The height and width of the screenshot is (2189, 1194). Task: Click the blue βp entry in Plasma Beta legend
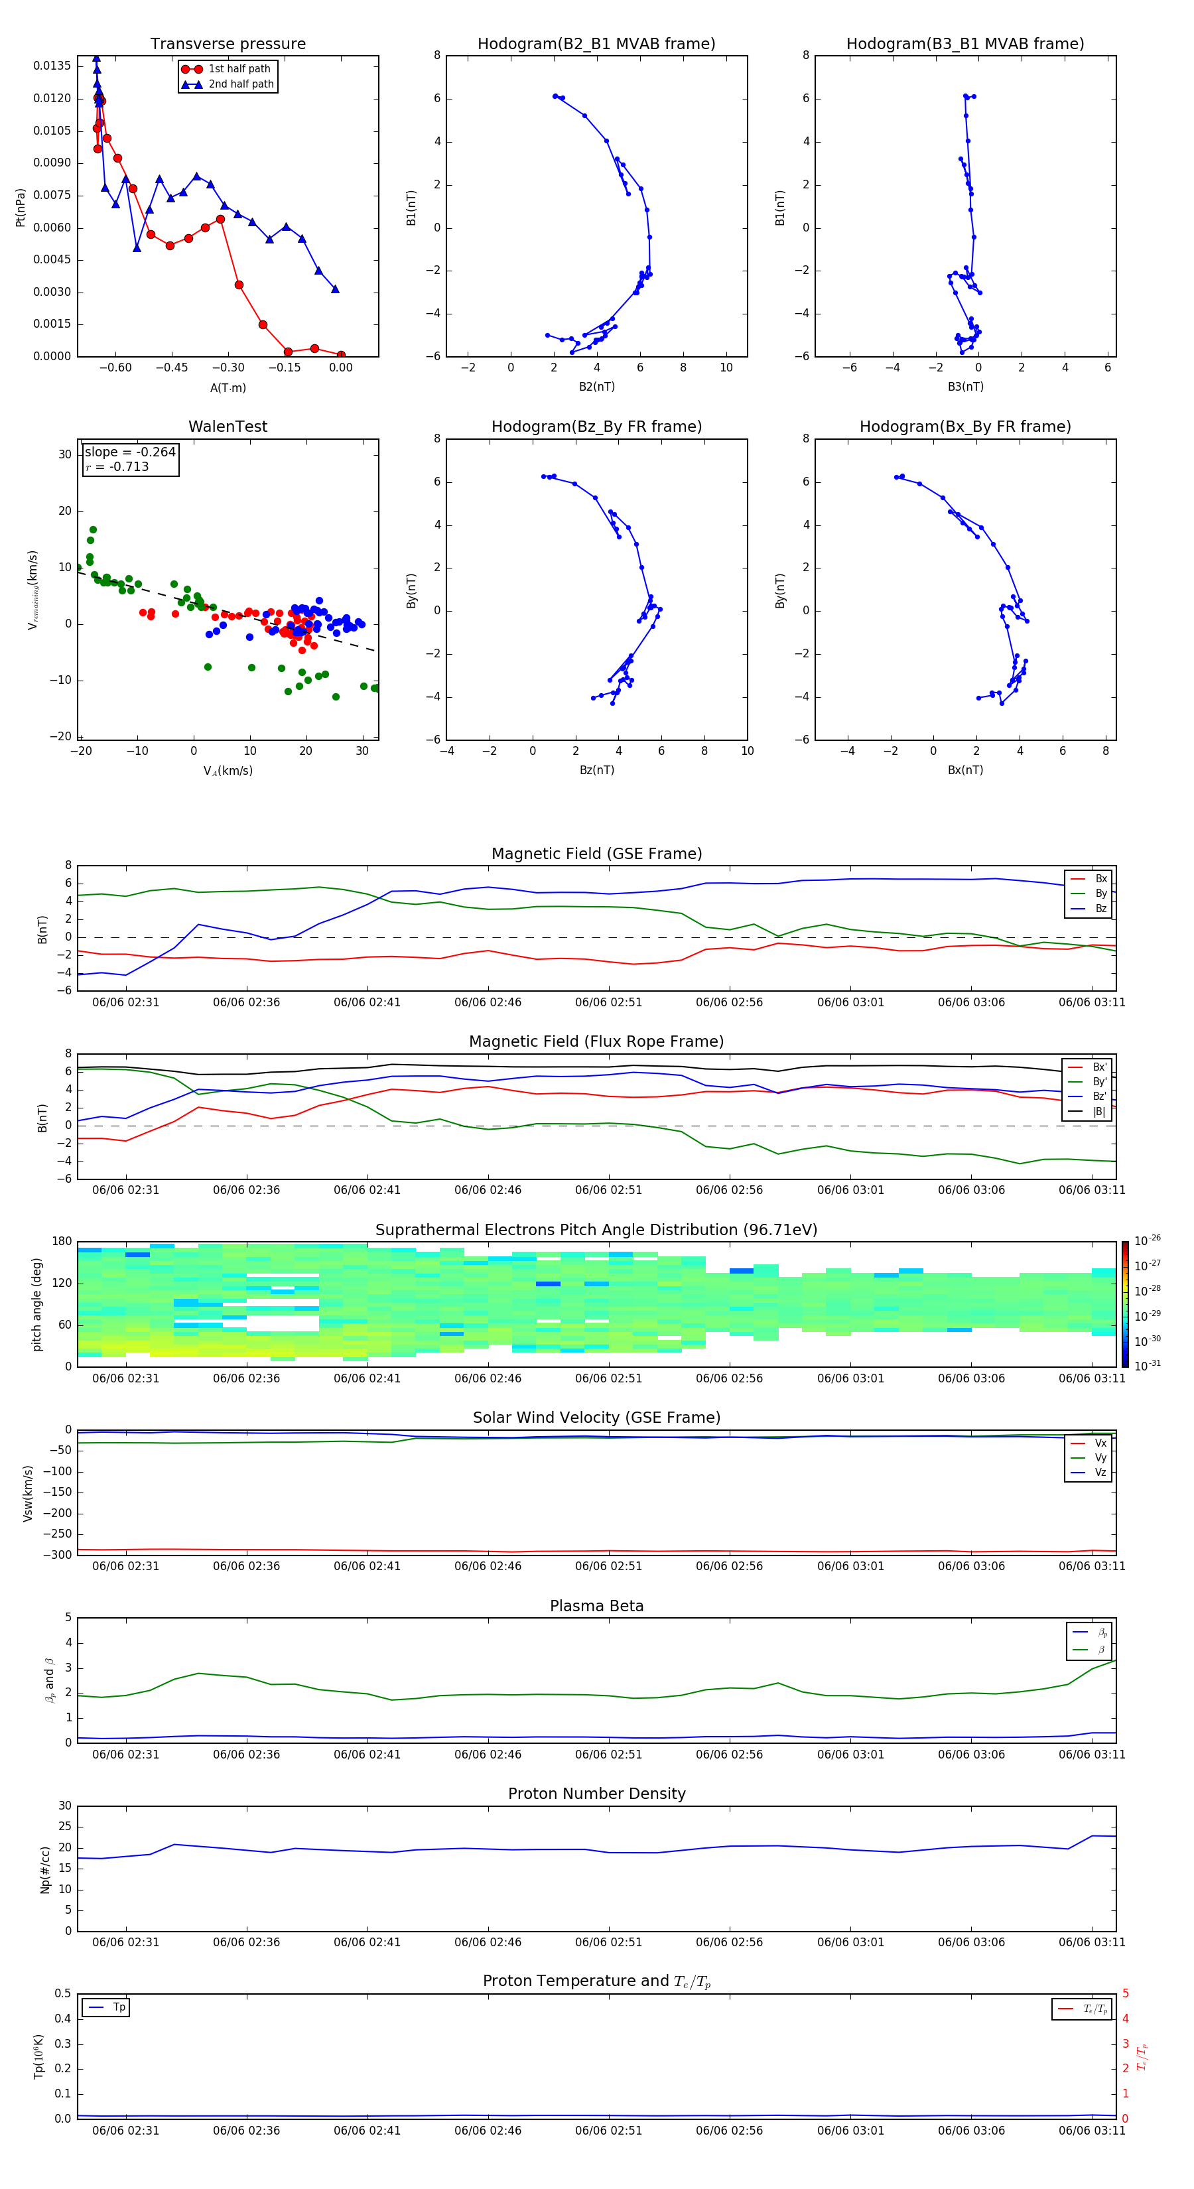(x=1089, y=1632)
